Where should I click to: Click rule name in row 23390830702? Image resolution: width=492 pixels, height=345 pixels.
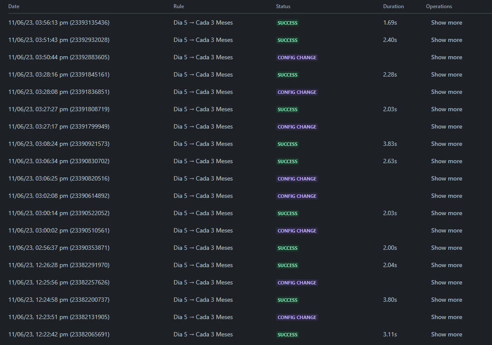pyautogui.click(x=203, y=161)
